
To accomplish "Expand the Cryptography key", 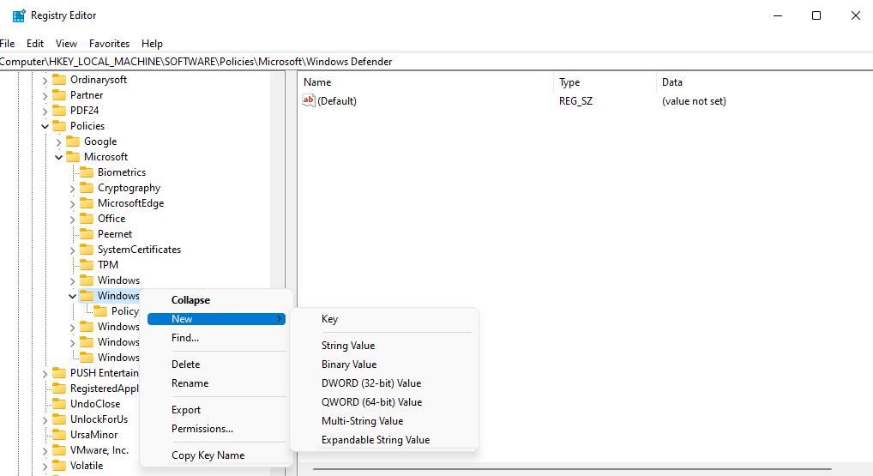I will point(72,188).
